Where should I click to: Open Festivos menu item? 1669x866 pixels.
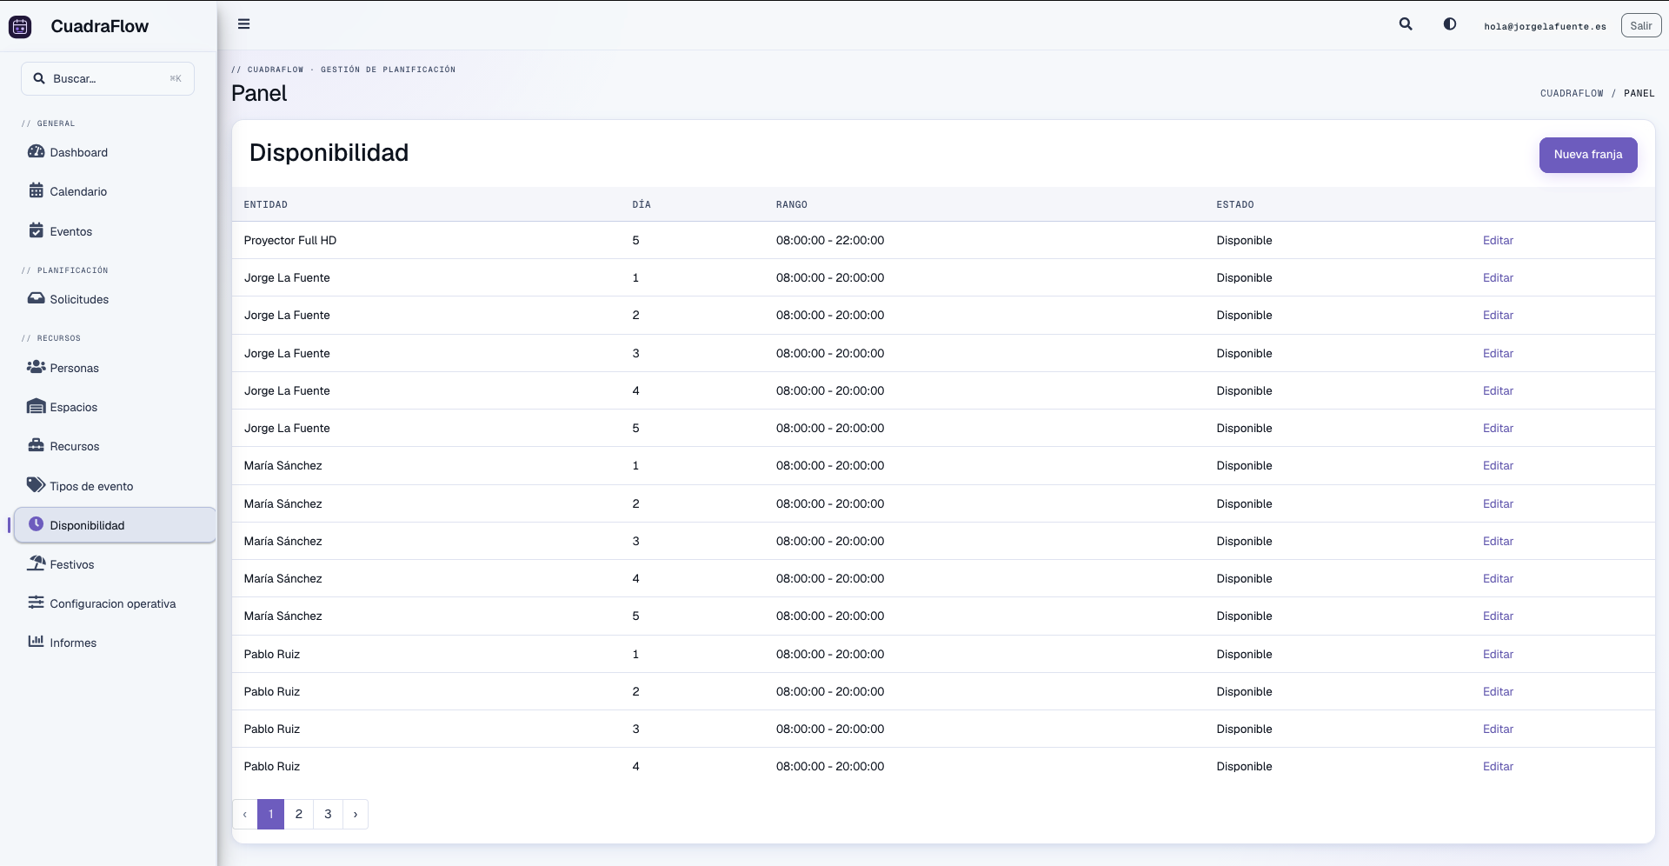(x=115, y=564)
